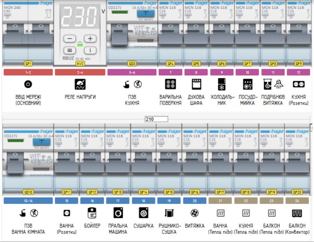The width and height of the screenshot is (314, 242).
Task: Click the dishwasher icon for ПОСУДОМИЙКА
Action: pos(247,84)
